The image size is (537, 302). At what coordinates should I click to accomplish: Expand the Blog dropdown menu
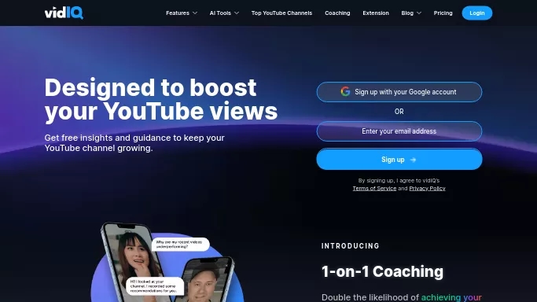(411, 13)
